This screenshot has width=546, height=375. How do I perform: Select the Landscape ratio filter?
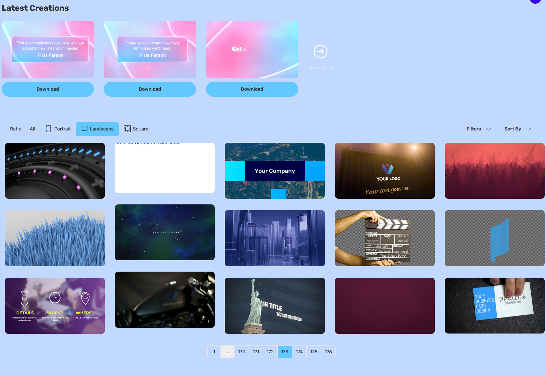pos(97,129)
